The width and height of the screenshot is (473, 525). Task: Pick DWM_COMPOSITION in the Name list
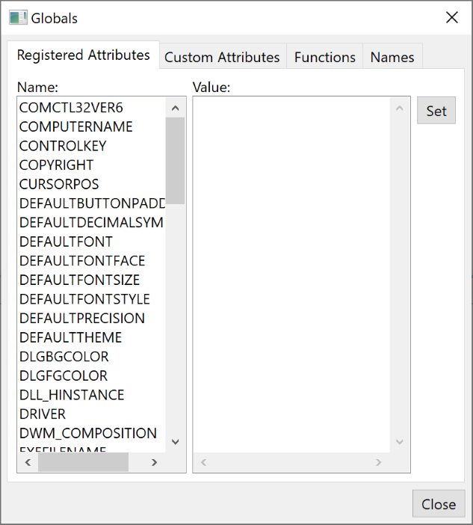88,433
